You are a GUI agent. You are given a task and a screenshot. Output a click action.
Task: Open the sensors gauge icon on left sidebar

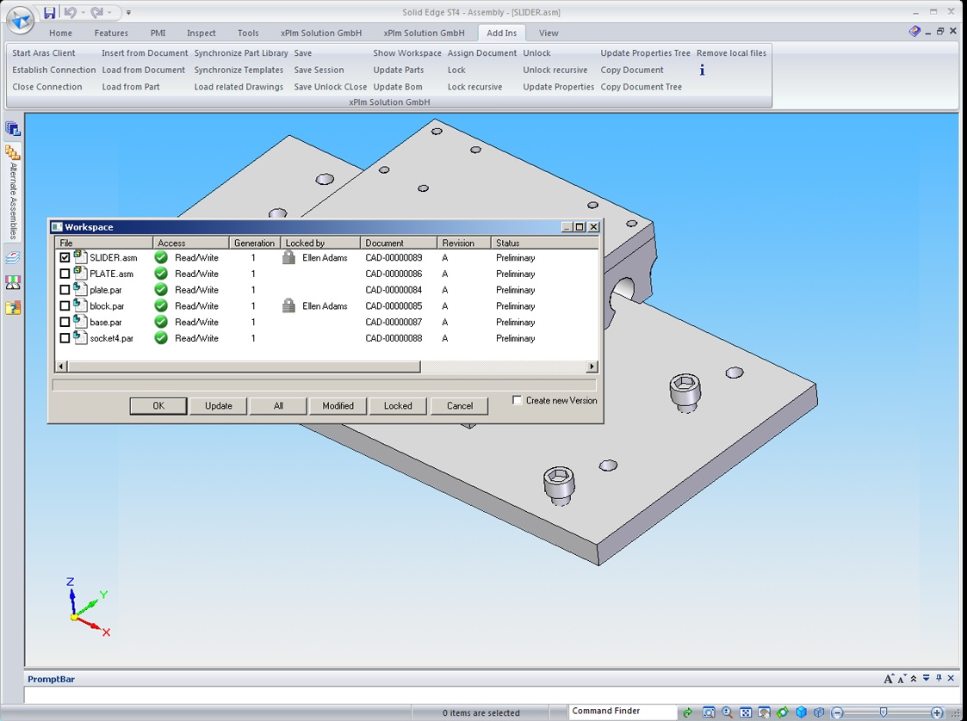[12, 283]
